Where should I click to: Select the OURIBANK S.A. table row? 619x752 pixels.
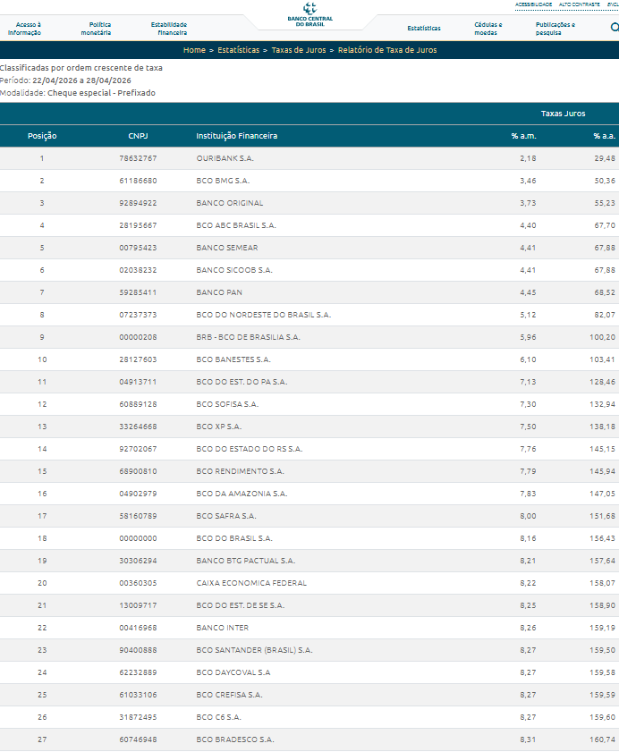(x=309, y=158)
